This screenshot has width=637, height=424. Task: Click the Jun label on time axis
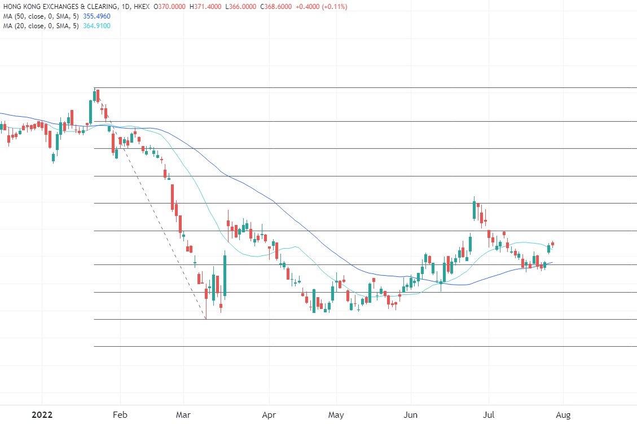[411, 415]
